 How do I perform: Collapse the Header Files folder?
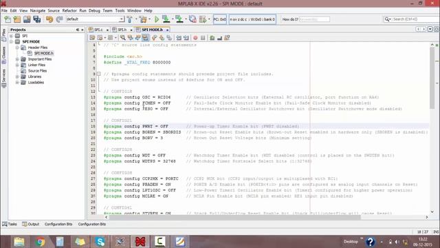point(17,48)
